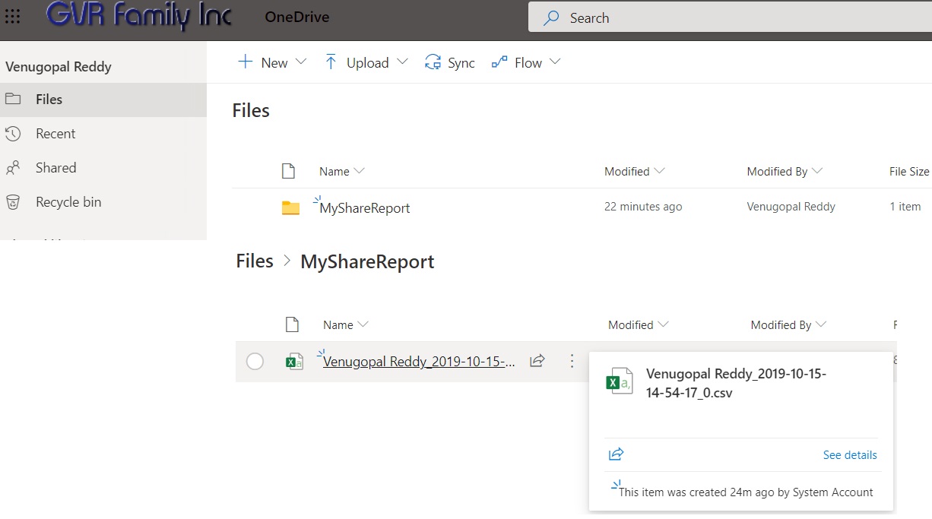Open the Modified column sort dropdown
The image size is (932, 519).
[661, 171]
